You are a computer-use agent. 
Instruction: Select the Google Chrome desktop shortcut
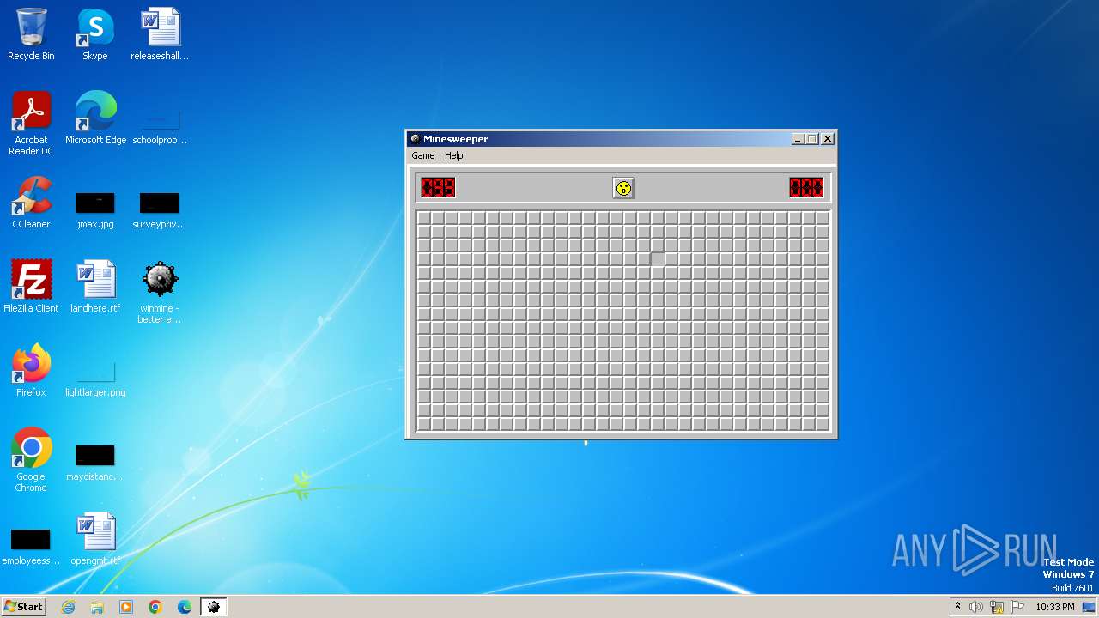point(31,461)
